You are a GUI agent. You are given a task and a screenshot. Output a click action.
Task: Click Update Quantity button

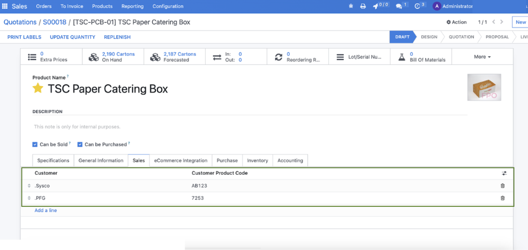tap(73, 37)
